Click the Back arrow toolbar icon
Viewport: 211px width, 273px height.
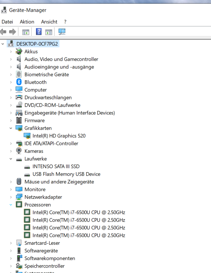[x=3, y=32]
